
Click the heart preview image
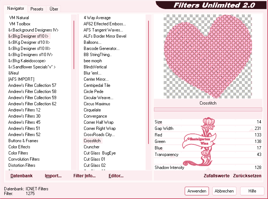point(208,56)
